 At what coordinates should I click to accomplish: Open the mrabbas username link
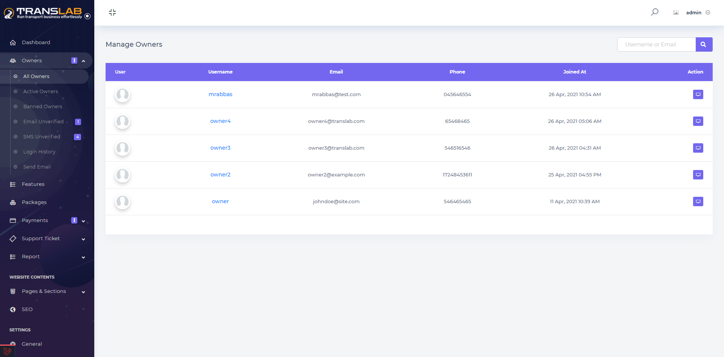221,94
